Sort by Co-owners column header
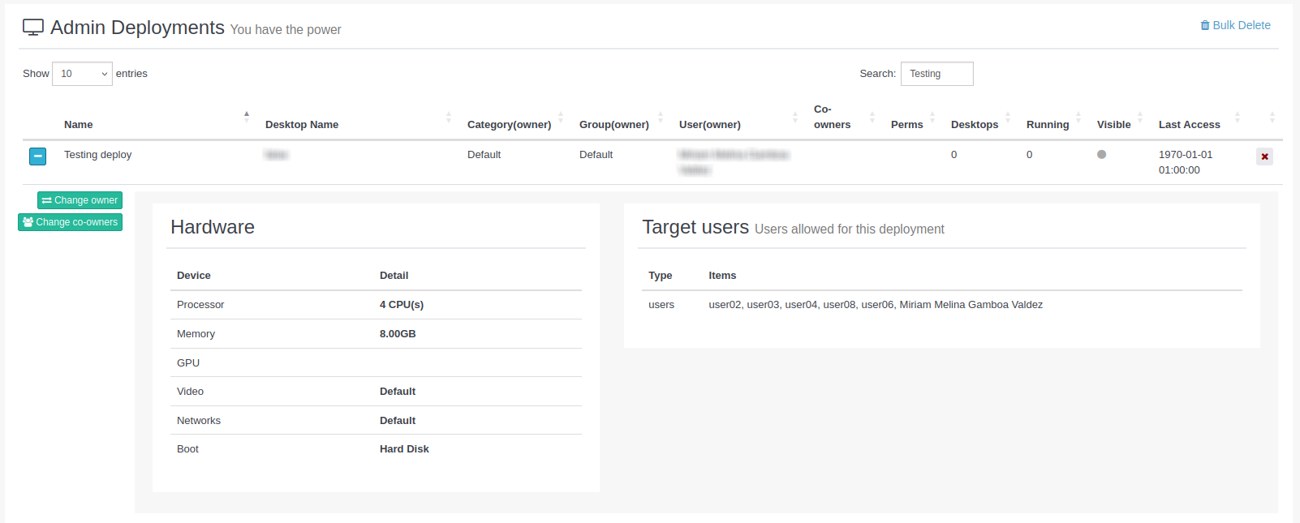Screen dimensions: 1300x523 832,117
